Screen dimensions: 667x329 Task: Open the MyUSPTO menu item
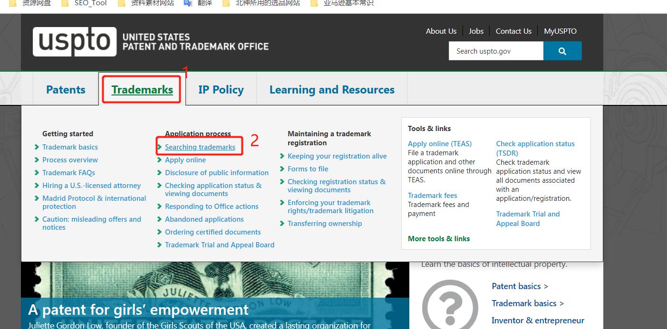click(x=560, y=31)
